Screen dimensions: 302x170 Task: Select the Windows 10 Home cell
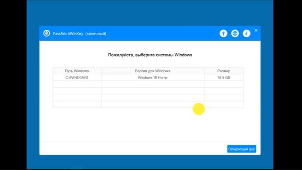point(152,77)
